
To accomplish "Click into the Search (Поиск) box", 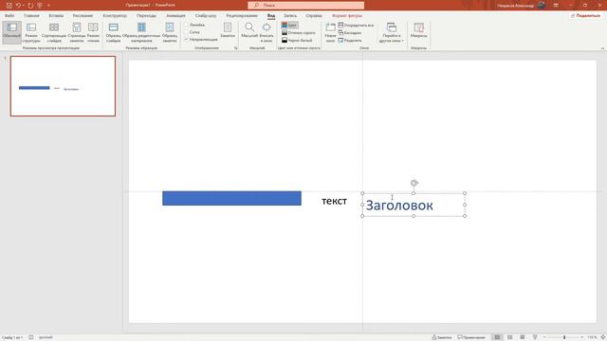I will 305,6.
